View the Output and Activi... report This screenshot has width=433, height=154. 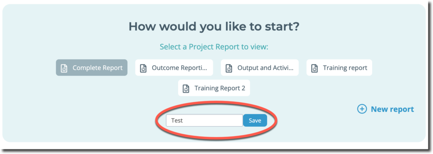coord(260,68)
